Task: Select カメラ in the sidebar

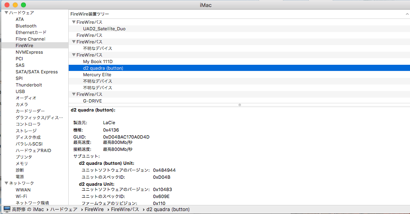Action: tap(22, 105)
